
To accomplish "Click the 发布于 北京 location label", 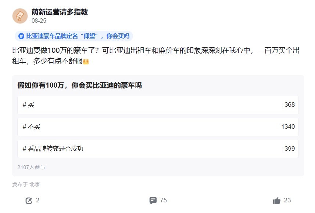I will pyautogui.click(x=26, y=184).
